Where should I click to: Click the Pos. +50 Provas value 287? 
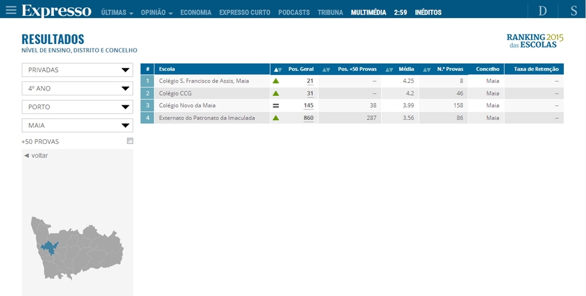coord(371,118)
